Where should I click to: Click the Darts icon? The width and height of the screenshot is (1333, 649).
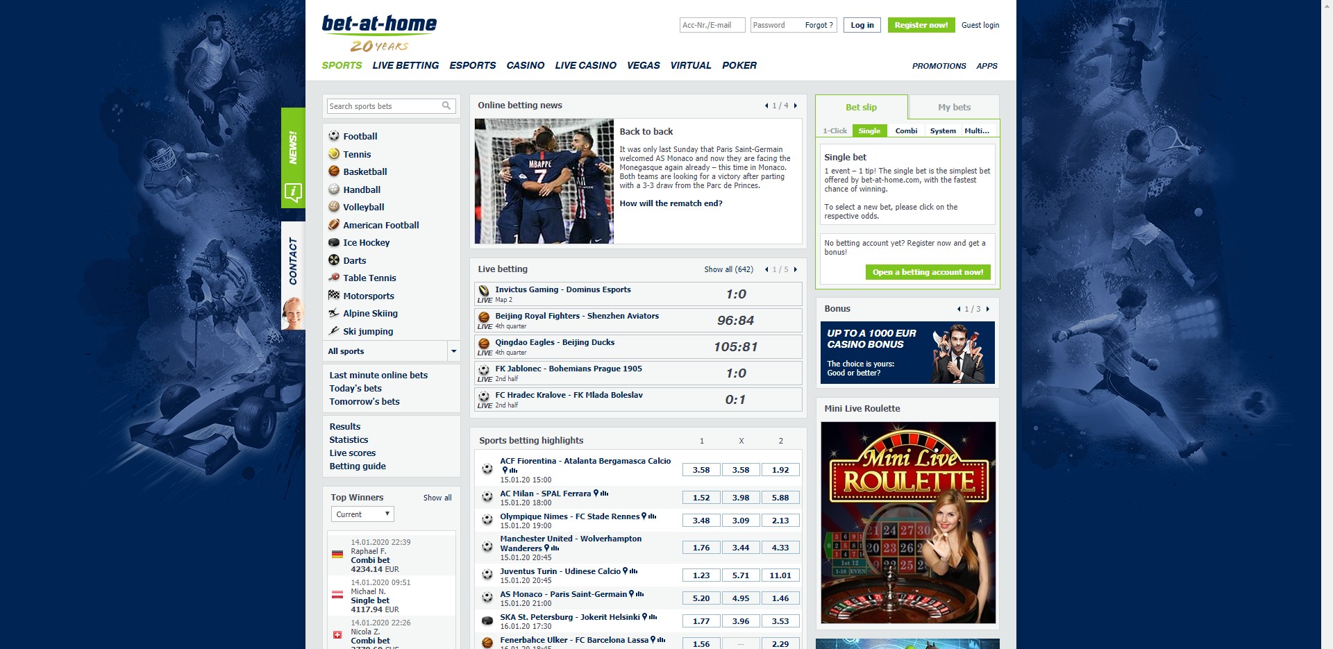tap(334, 260)
